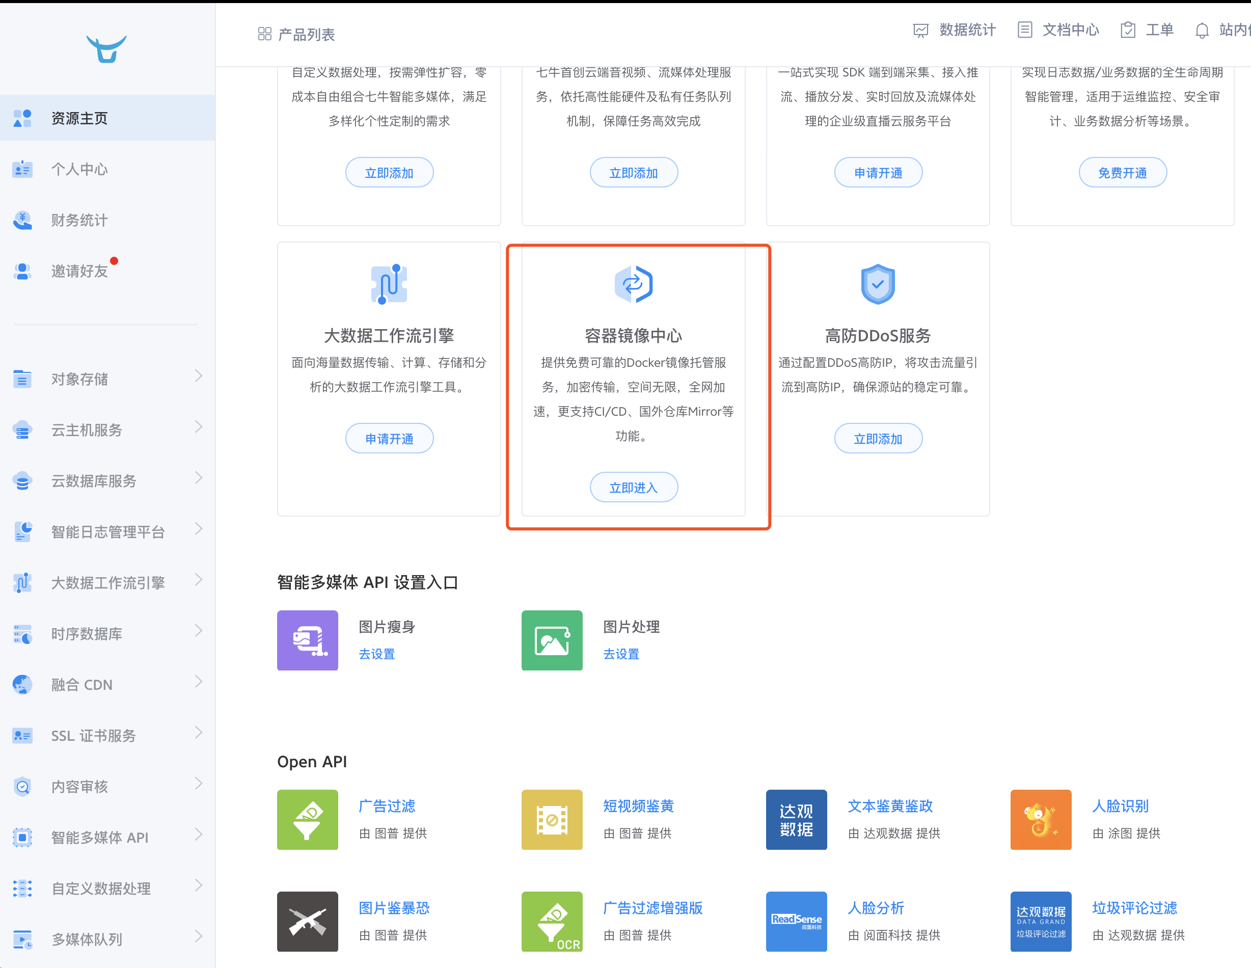Select the 广告过滤 funnel icon
This screenshot has height=968, width=1251.
pyautogui.click(x=308, y=820)
